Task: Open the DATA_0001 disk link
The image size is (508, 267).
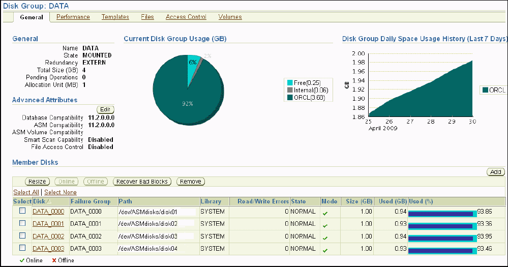Action: [x=48, y=224]
